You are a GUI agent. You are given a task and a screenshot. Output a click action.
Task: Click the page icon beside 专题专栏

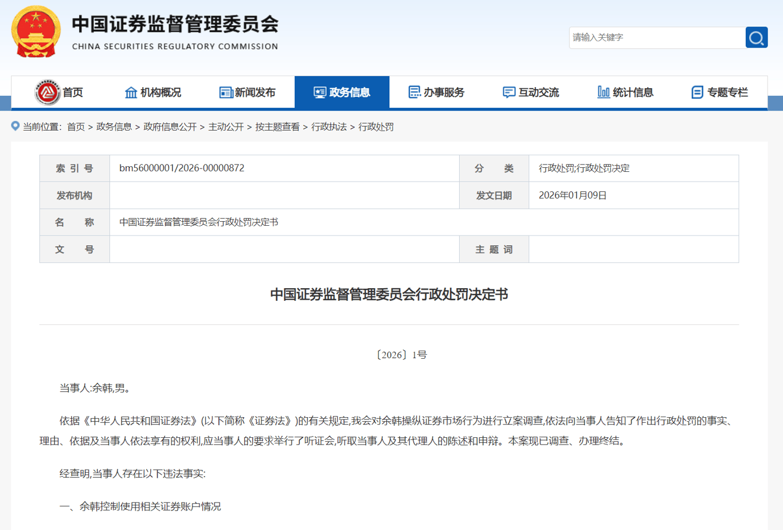[x=698, y=92]
